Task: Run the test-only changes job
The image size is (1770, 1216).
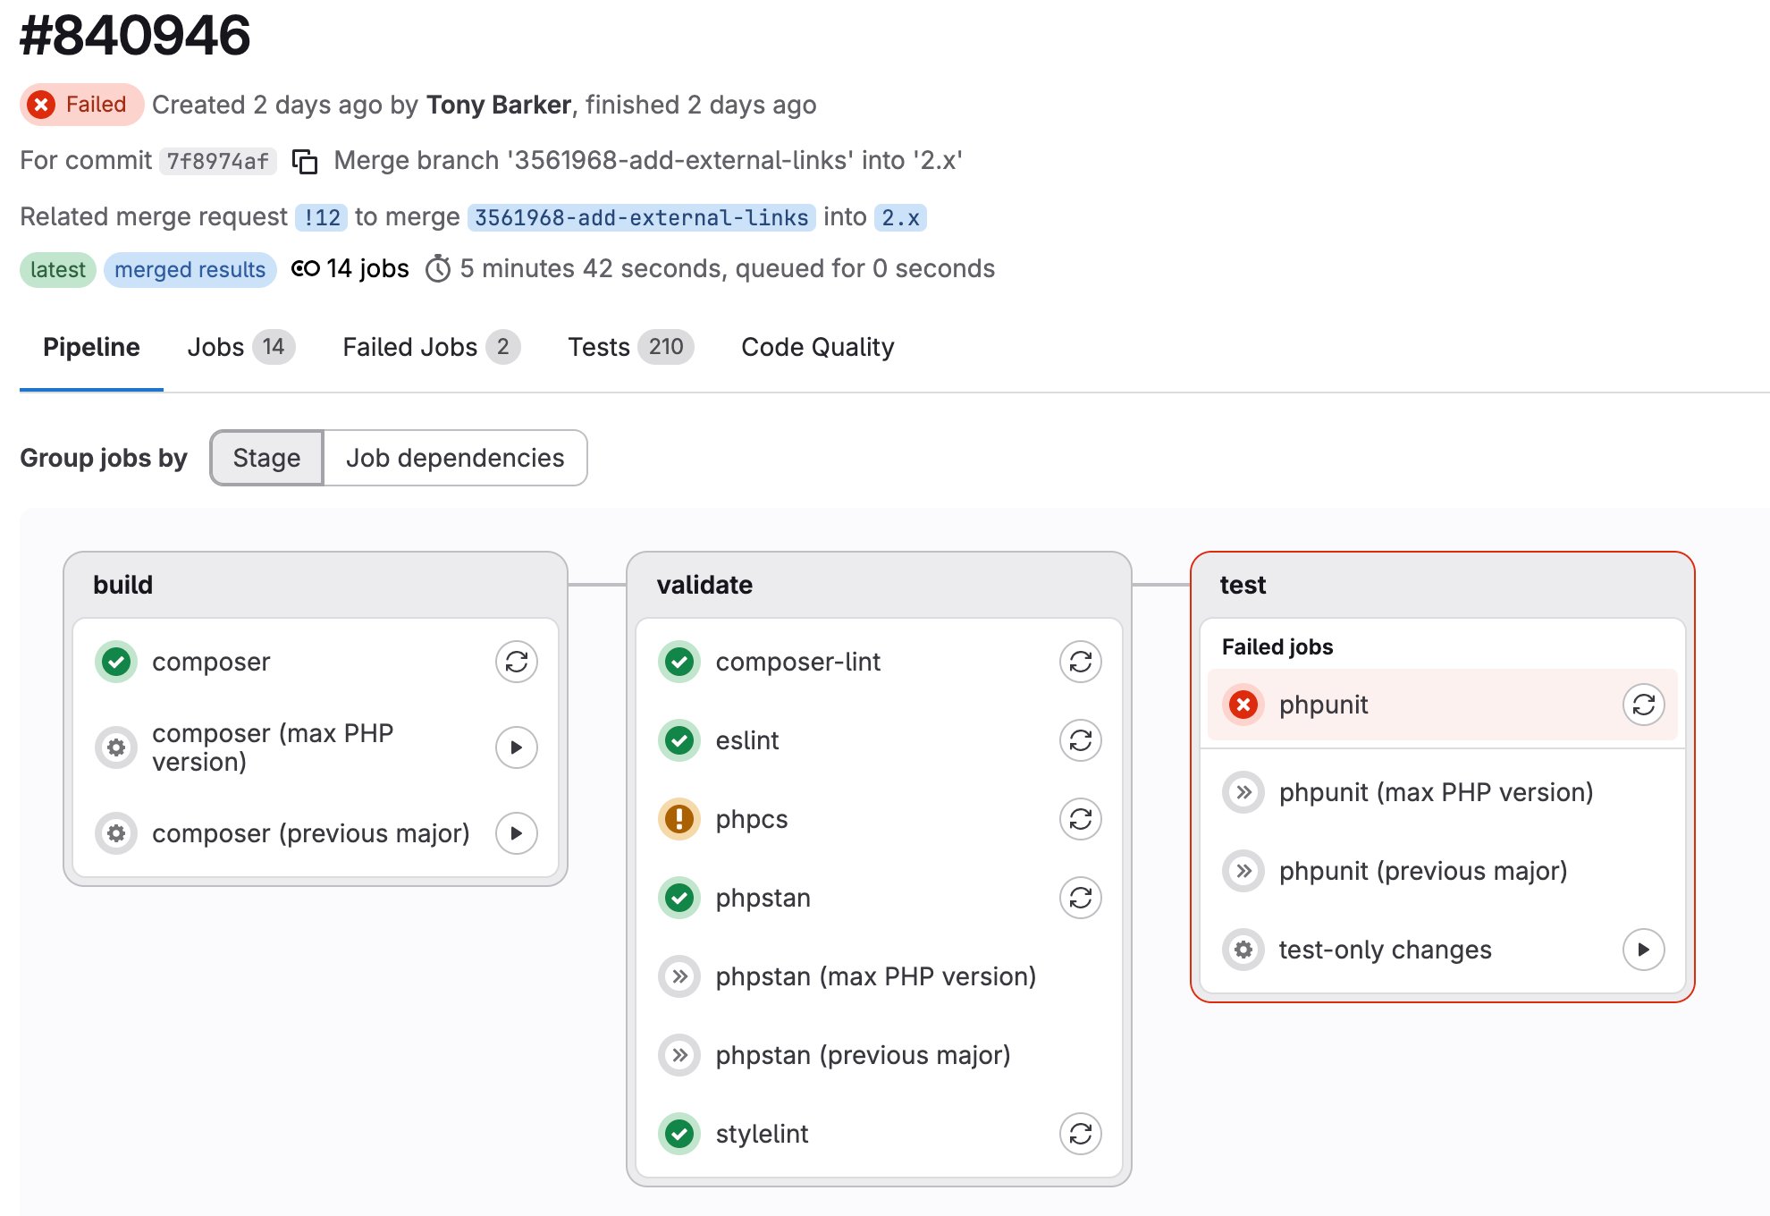Action: click(1644, 950)
